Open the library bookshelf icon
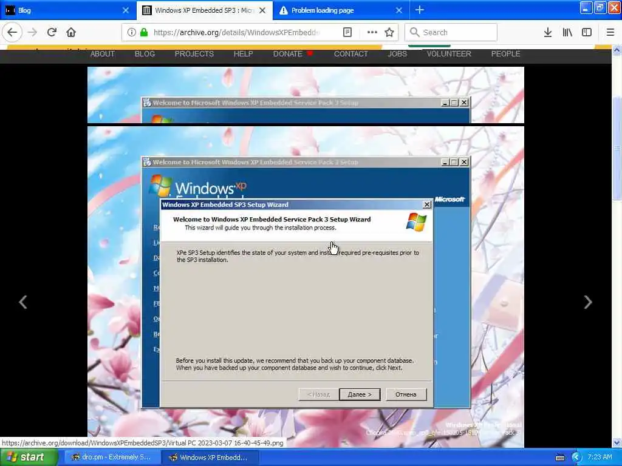 [x=567, y=33]
